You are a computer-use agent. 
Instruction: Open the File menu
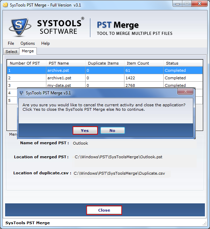11,43
